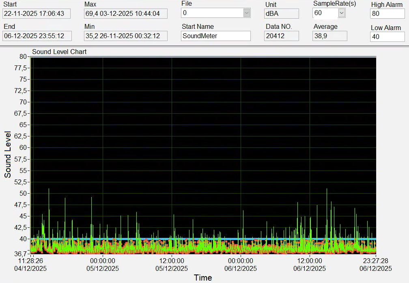
Task: Click the End date-time field
Action: click(x=37, y=36)
